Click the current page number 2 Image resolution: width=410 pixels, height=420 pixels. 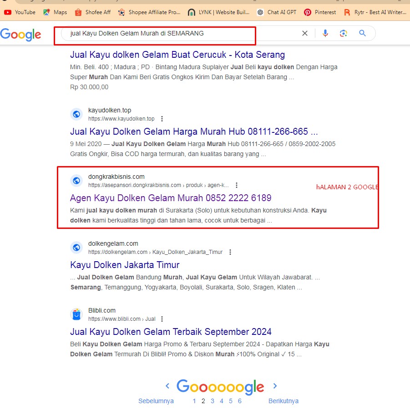pyautogui.click(x=203, y=401)
